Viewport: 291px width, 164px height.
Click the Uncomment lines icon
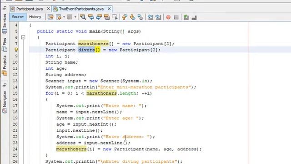pos(194,17)
